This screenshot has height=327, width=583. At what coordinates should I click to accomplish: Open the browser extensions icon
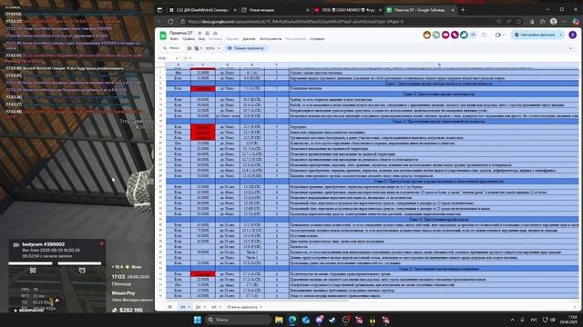[x=532, y=22]
